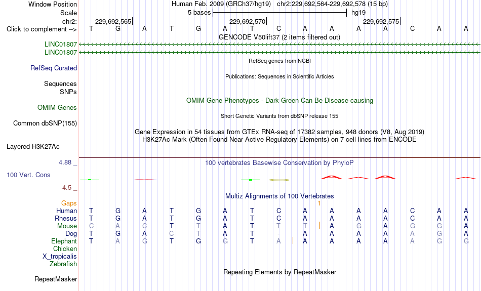The image size is (481, 291).
Task: Select the Mouse alignment row label
Action: click(x=67, y=226)
